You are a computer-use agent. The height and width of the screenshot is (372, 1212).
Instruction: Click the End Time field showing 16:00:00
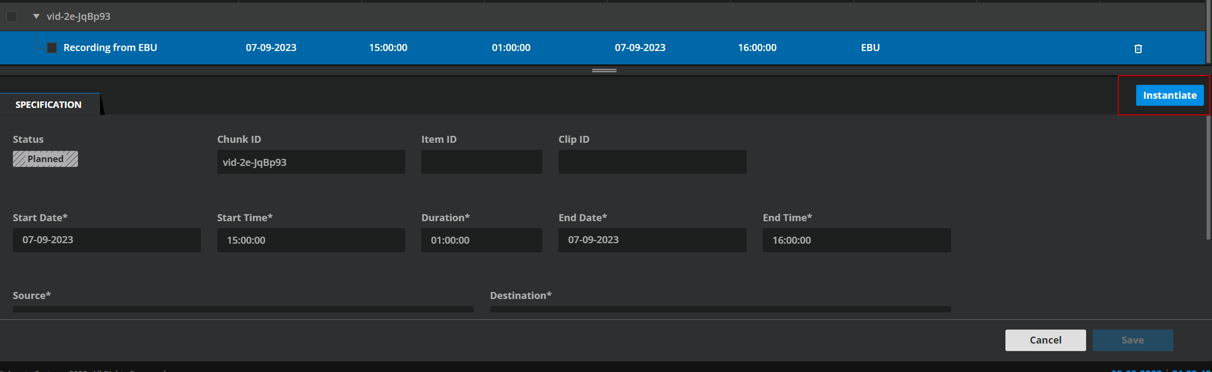(856, 240)
